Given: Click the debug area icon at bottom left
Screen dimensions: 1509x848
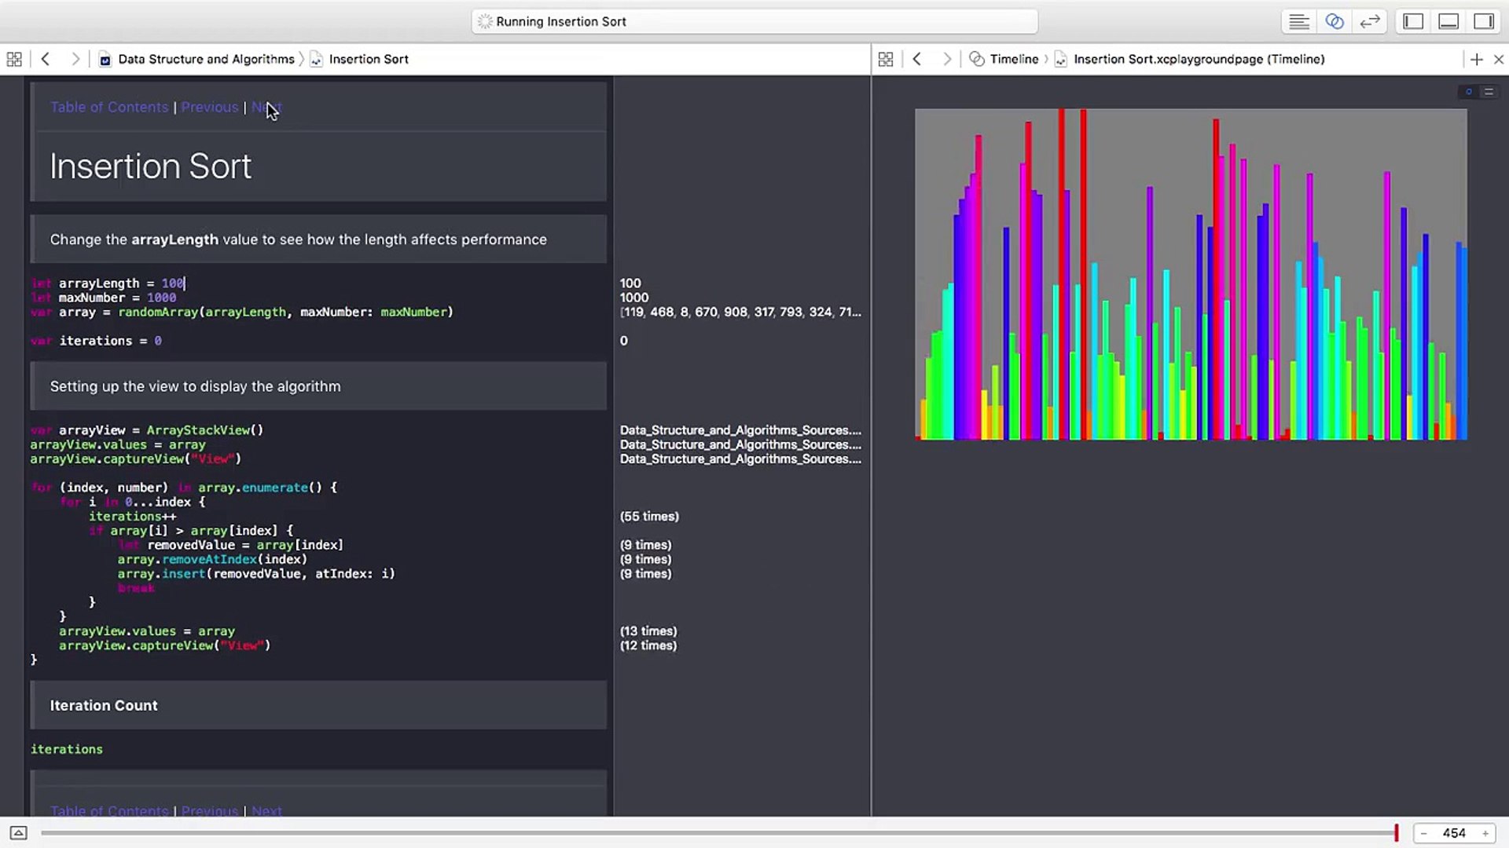Looking at the screenshot, I should 17,832.
